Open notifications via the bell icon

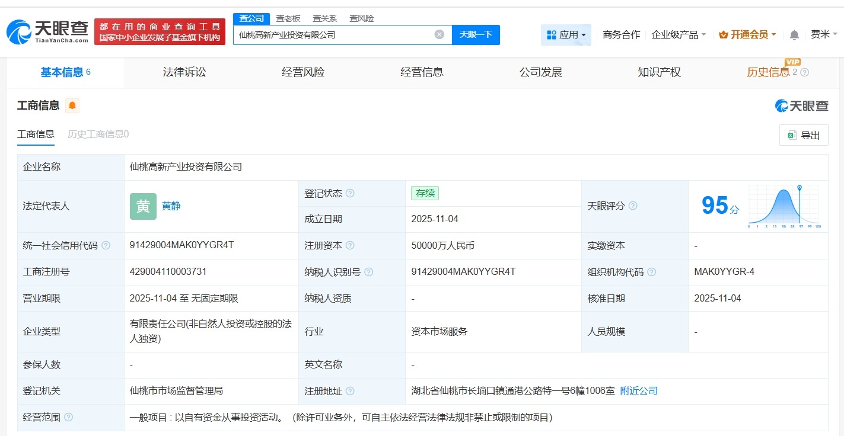point(794,34)
